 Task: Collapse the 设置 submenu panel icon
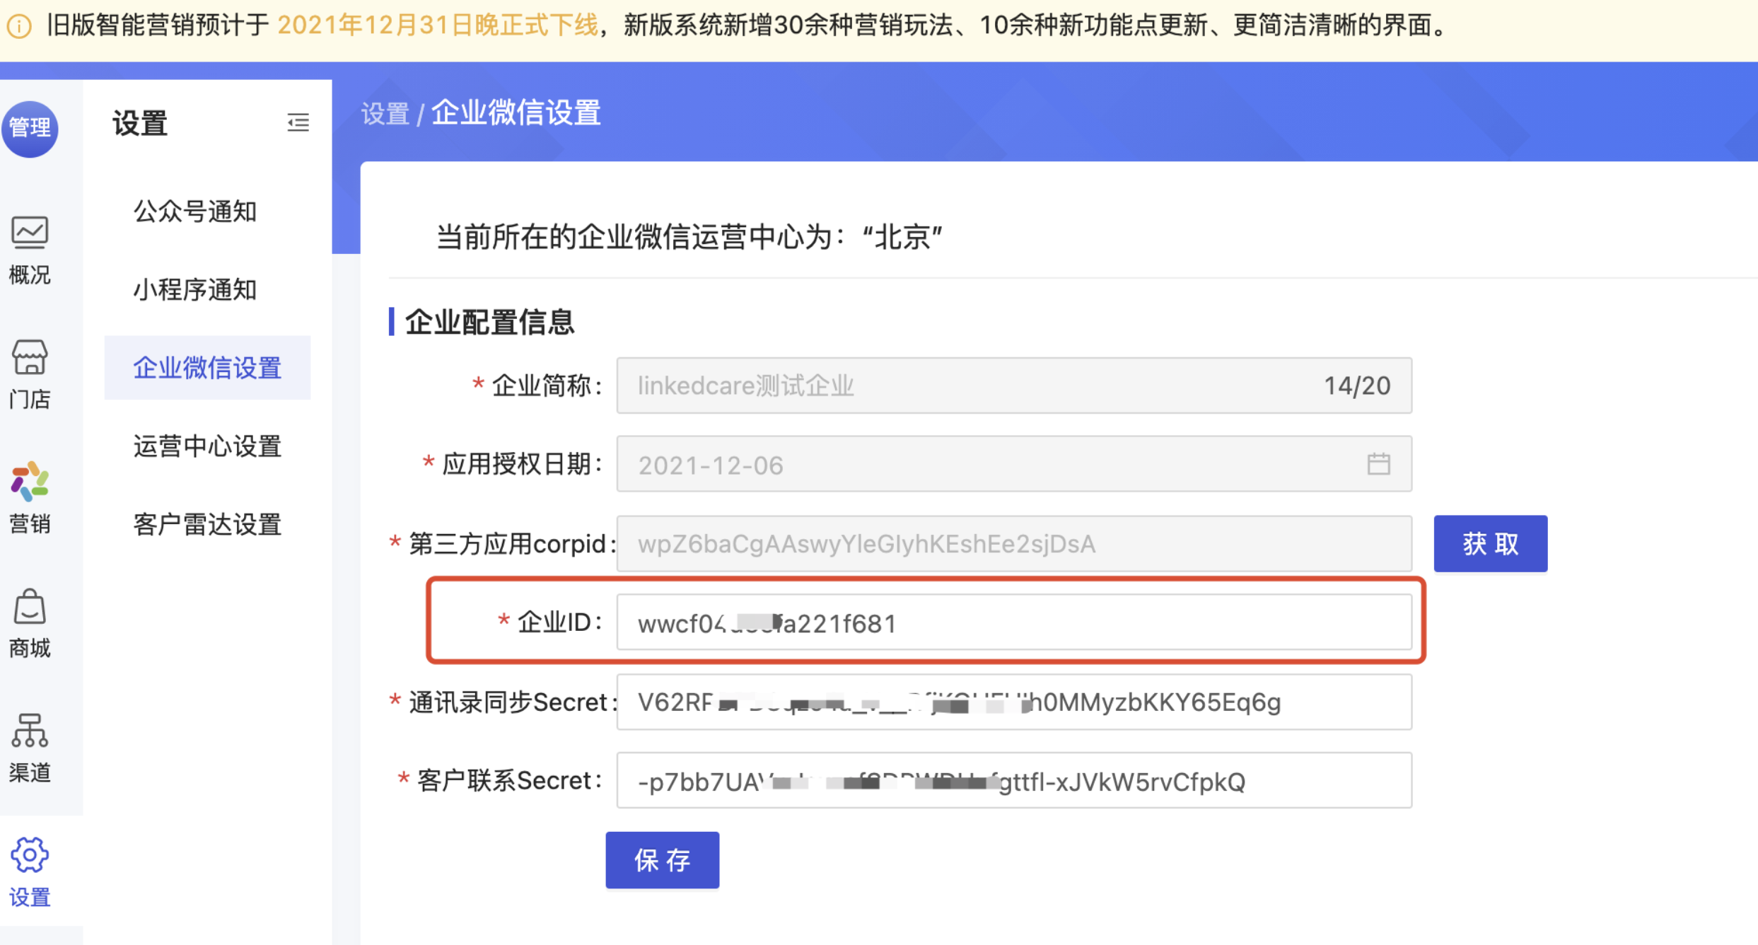coord(298,122)
